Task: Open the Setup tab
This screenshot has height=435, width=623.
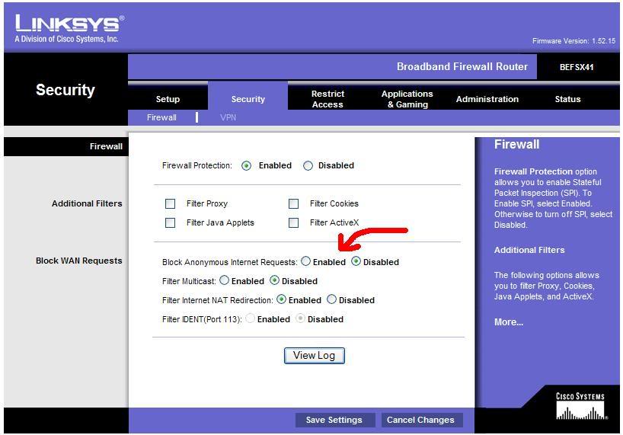Action: click(168, 99)
